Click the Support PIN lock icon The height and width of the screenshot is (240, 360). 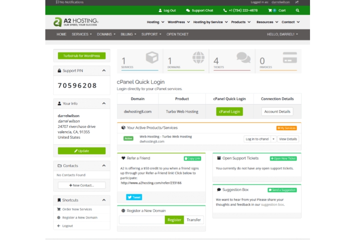pos(60,70)
